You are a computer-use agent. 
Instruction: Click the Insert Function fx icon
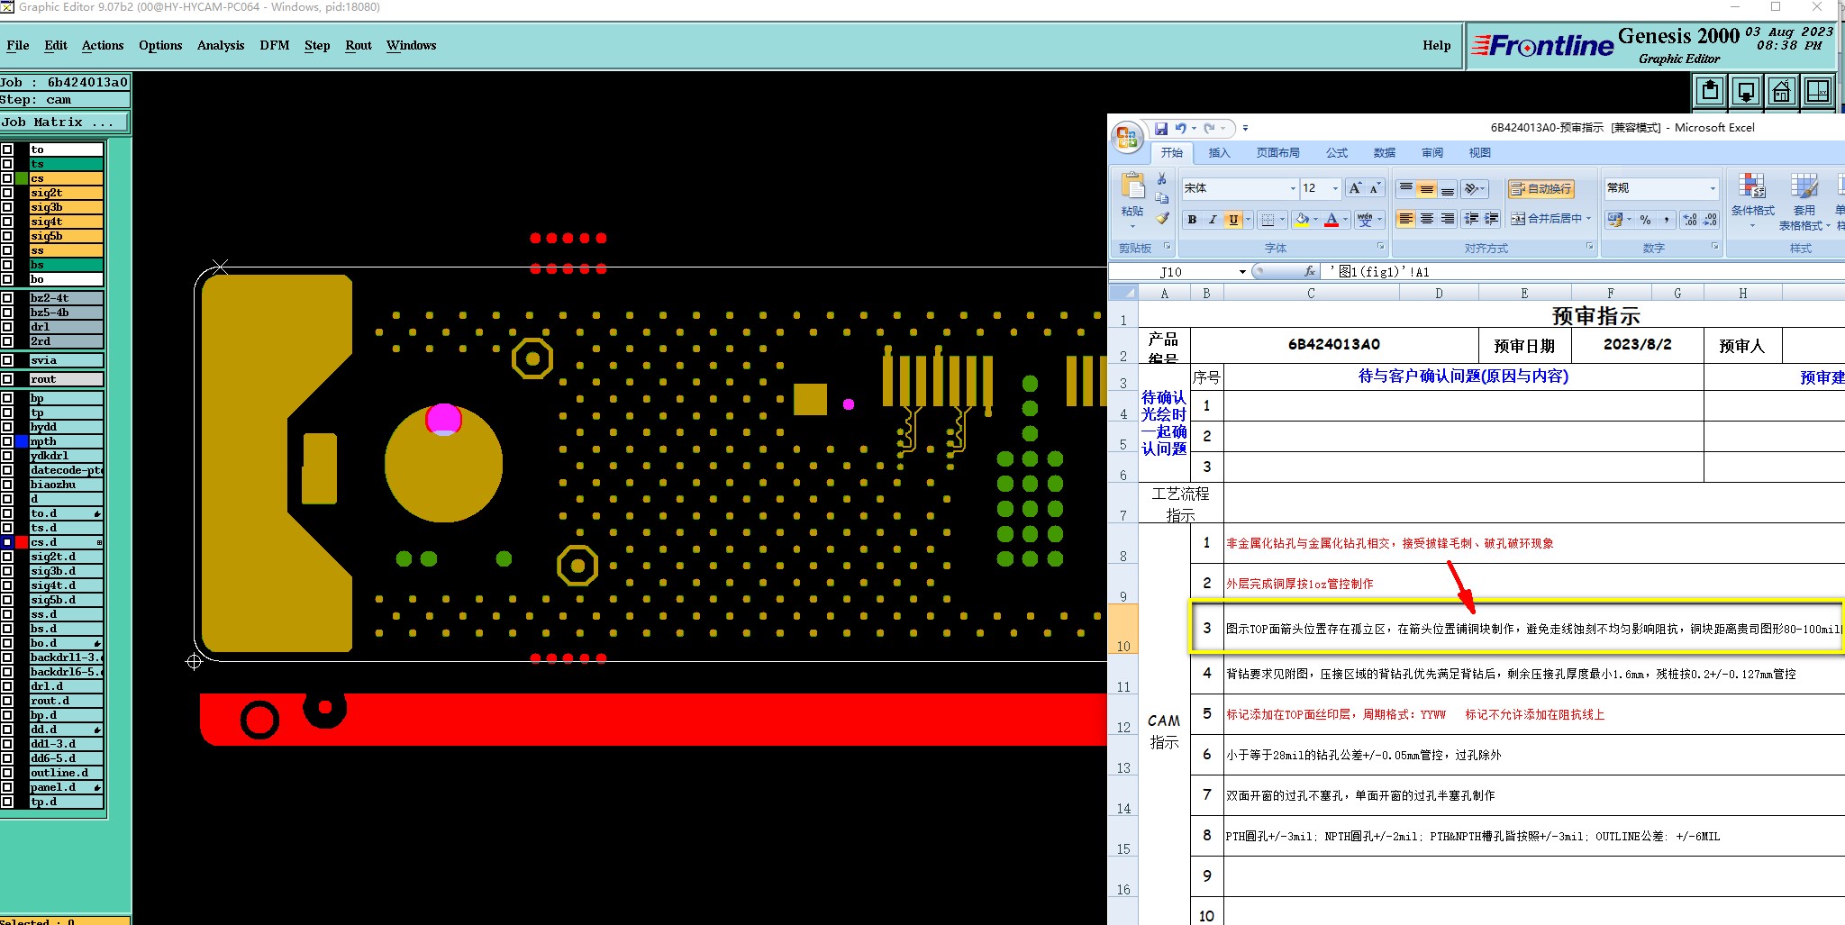[1310, 271]
